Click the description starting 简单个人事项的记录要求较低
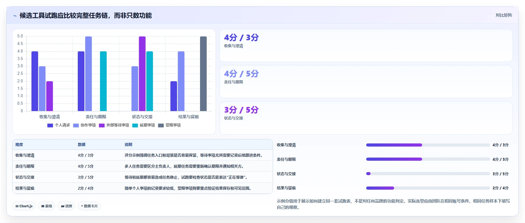Screen dimensions: 525x223 coord(188,188)
